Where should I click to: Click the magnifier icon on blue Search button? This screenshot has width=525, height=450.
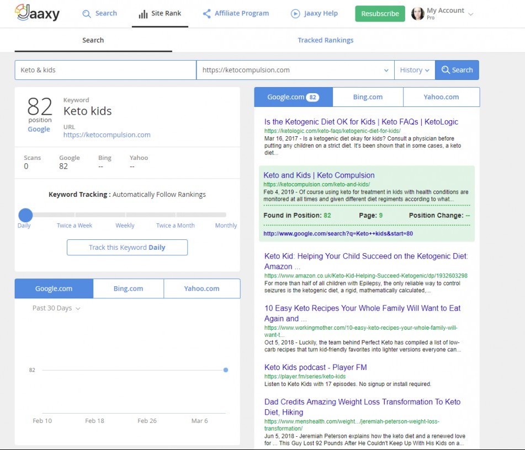click(446, 69)
